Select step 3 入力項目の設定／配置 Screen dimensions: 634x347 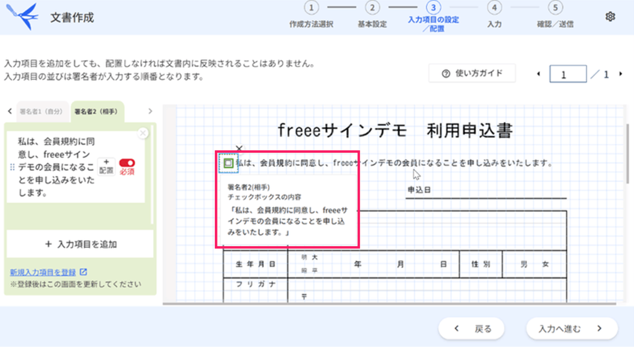(x=433, y=16)
